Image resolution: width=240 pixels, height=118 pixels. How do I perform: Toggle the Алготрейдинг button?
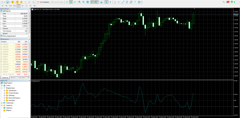[x=44, y=2]
